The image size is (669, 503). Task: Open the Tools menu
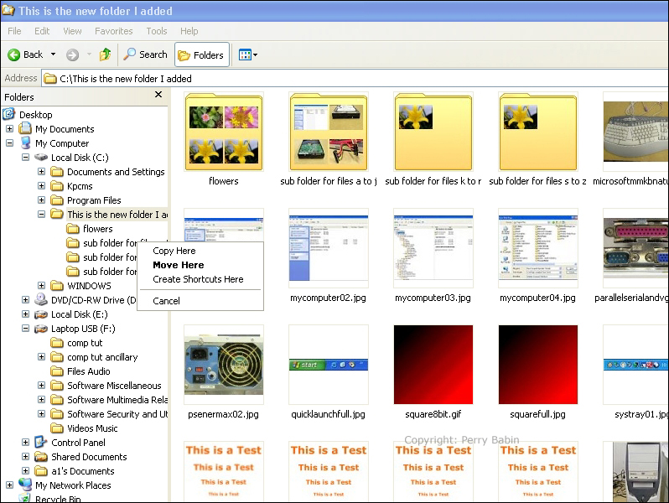[157, 31]
